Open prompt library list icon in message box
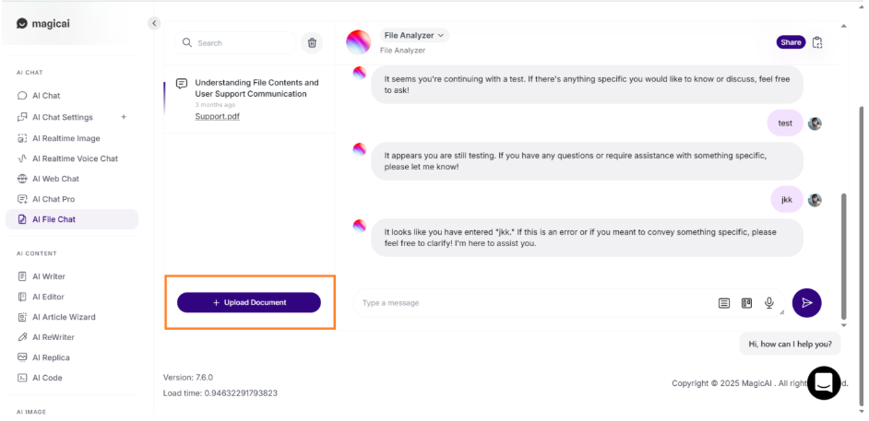This screenshot has width=869, height=421. pyautogui.click(x=724, y=303)
